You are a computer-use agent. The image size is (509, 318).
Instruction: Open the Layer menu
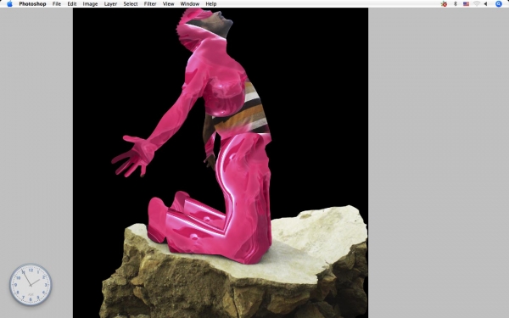(110, 4)
